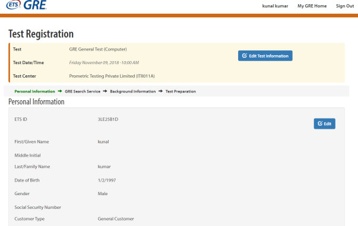The width and height of the screenshot is (358, 226).
Task: Click the 'Test Center' label
Action: pos(24,76)
